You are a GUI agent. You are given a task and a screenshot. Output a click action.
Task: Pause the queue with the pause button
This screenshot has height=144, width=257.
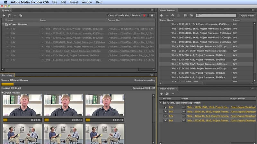[x=151, y=15]
